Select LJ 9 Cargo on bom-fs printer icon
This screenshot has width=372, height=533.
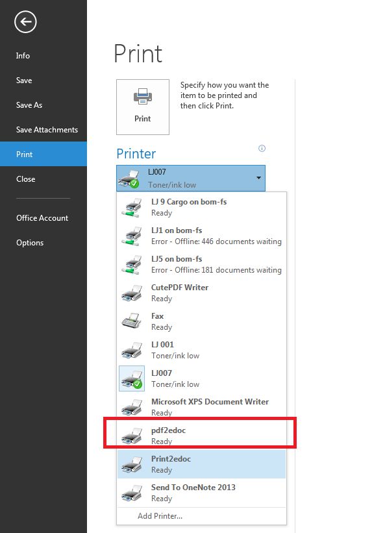tap(132, 207)
